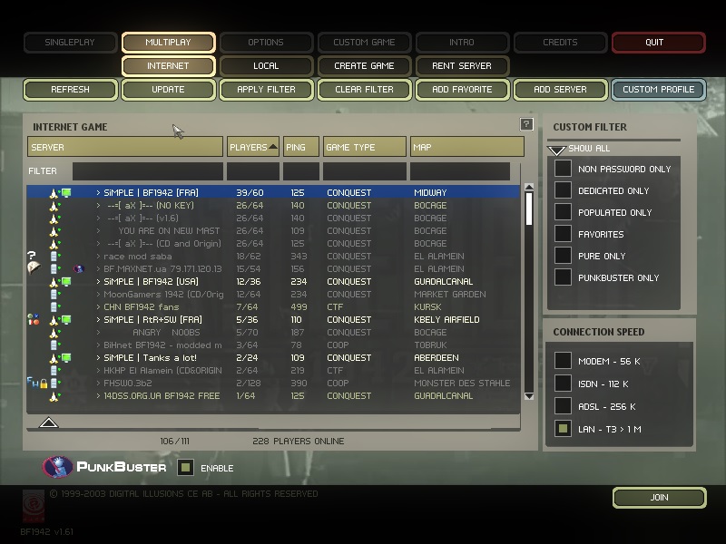
Task: Click the green monitor icon on the SiMPLE BF1942 [USA] row
Action: point(66,281)
